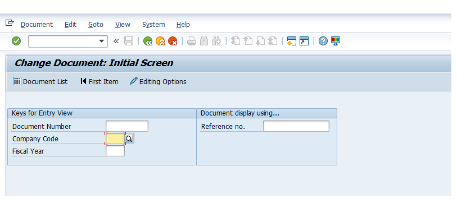This screenshot has height=208, width=457.
Task: Click the "Fiscal Year" label
Action: pos(28,151)
